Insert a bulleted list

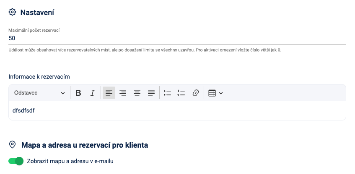tap(167, 93)
